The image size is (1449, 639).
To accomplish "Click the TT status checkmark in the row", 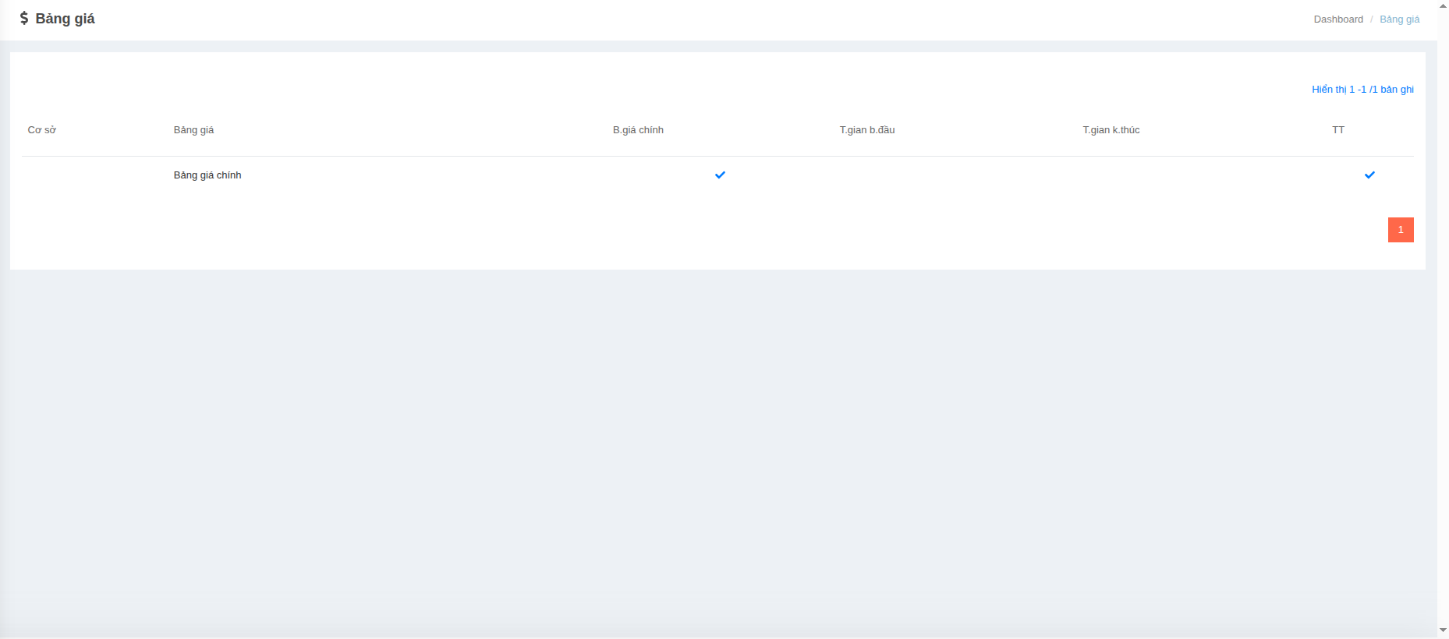I will pos(1369,175).
